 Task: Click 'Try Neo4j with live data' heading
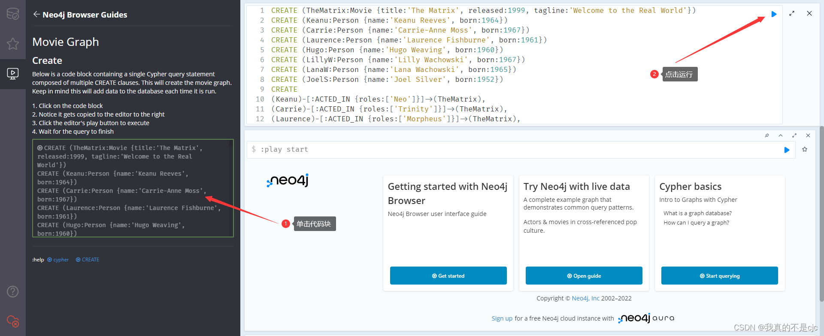576,186
